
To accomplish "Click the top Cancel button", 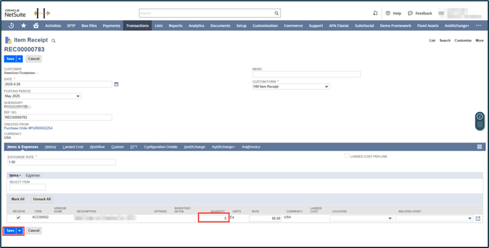I will coord(34,59).
